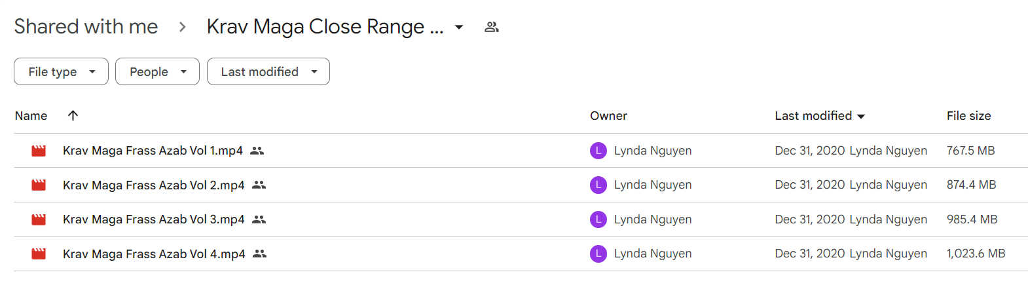Viewport: 1028px width, 304px height.
Task: Click owner name Lynda Nguyen for Vol 3
Action: [653, 219]
